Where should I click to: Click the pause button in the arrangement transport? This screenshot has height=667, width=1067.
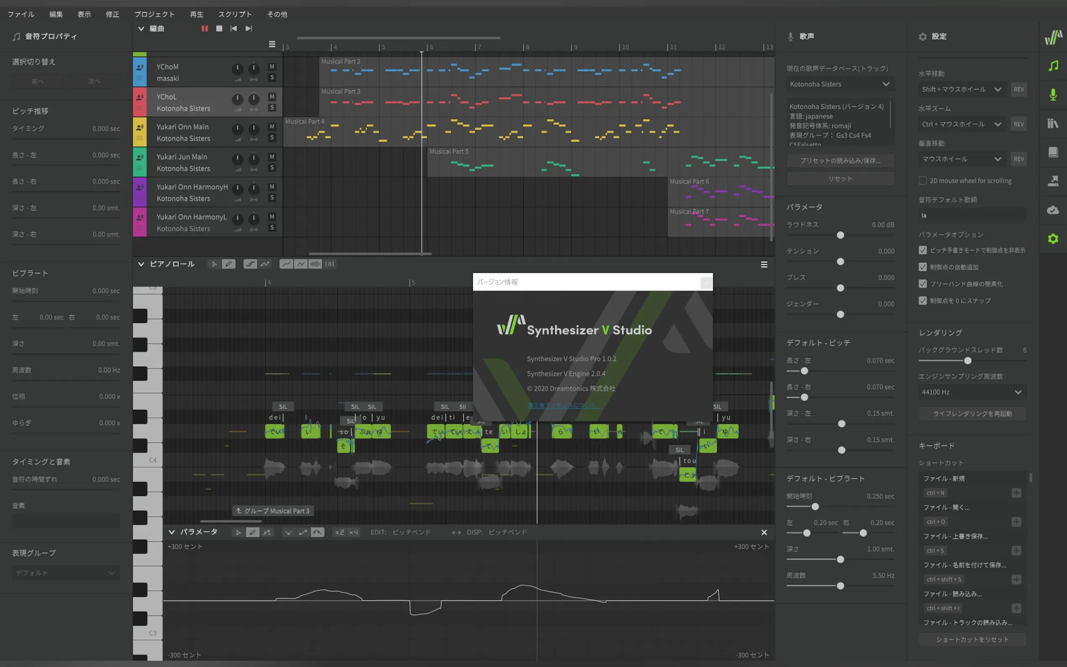point(205,28)
